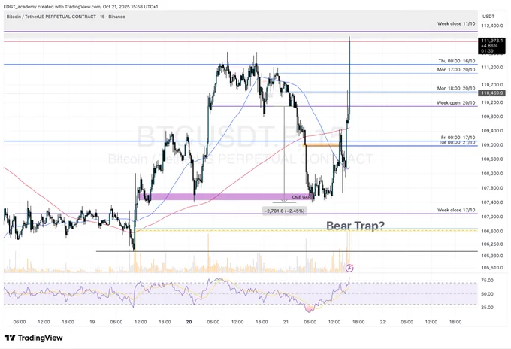Click 110,700.0 on the price axis
Image resolution: width=511 pixels, height=349 pixels.
[x=492, y=85]
